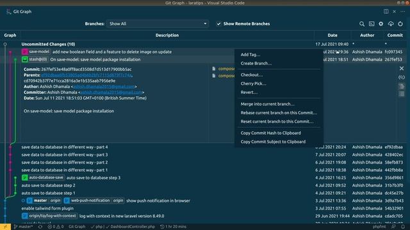Click the 1 hr 20 mins time tracker

(173, 227)
